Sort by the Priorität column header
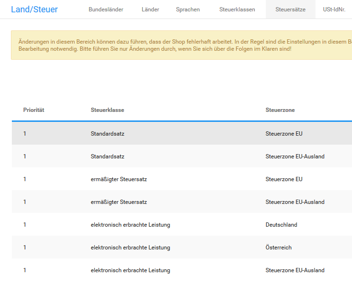The height and width of the screenshot is (285, 352). (34, 110)
